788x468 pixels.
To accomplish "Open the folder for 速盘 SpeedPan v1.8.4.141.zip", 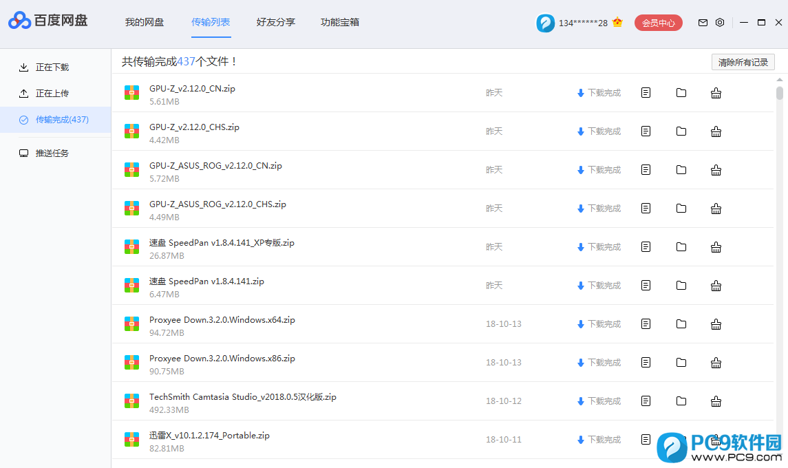I will tap(681, 286).
